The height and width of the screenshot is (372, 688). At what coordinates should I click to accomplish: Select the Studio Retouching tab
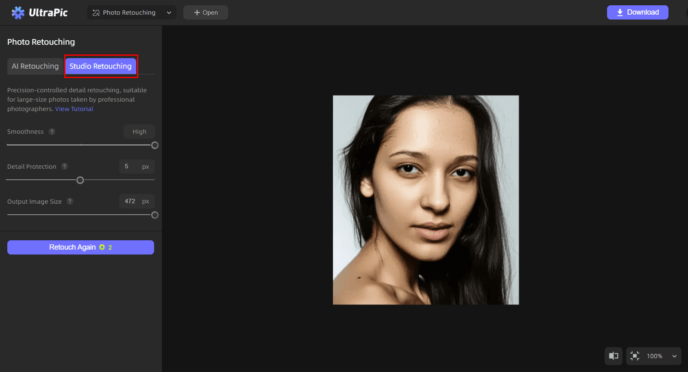[100, 66]
